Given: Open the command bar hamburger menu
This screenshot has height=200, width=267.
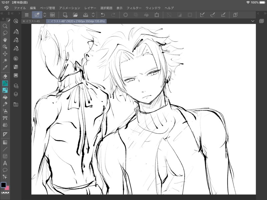Looking at the screenshot, I should [x=27, y=15].
